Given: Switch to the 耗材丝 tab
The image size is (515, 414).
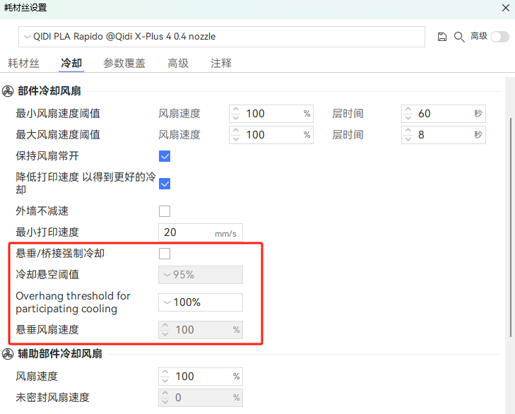Looking at the screenshot, I should point(23,63).
